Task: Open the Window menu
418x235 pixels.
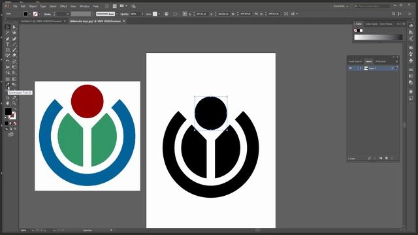Action: [85, 6]
